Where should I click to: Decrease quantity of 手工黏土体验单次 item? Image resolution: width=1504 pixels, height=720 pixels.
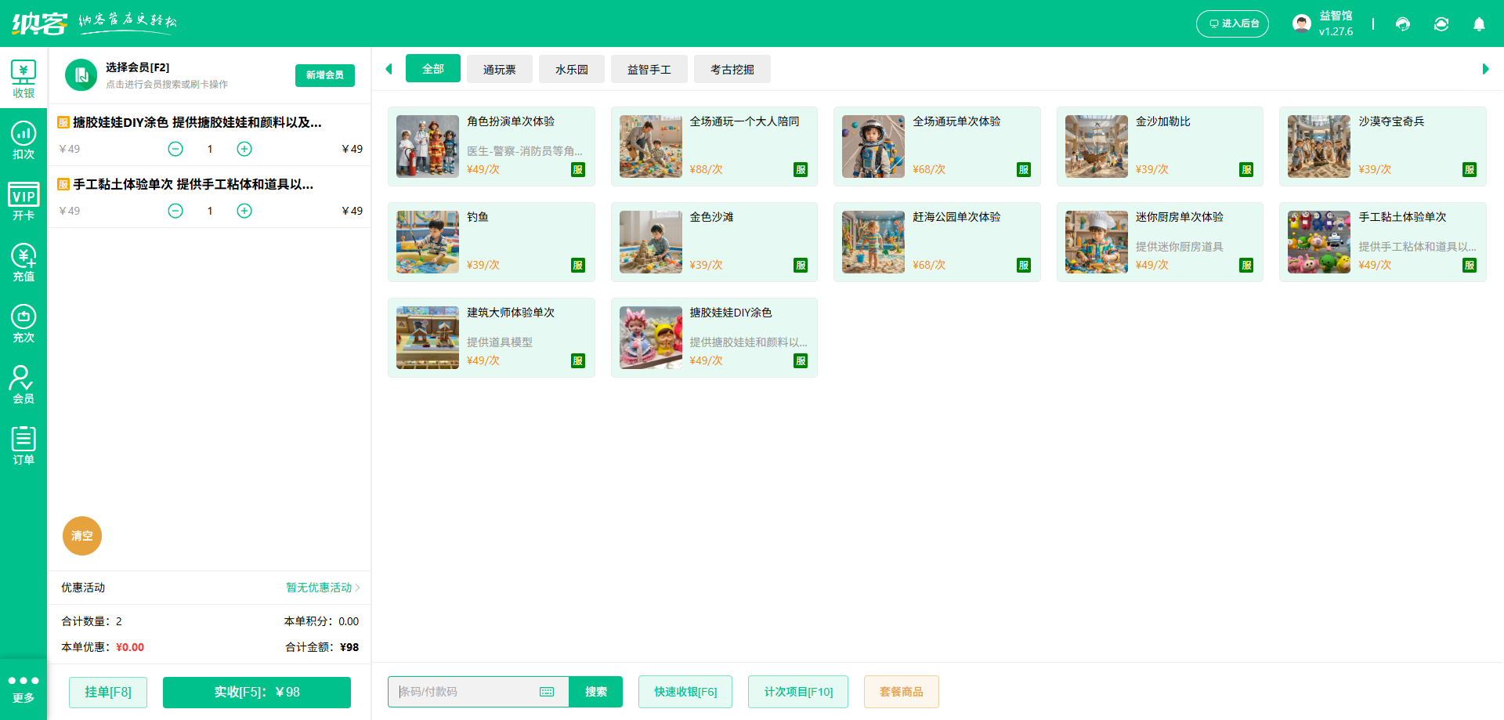click(x=175, y=211)
